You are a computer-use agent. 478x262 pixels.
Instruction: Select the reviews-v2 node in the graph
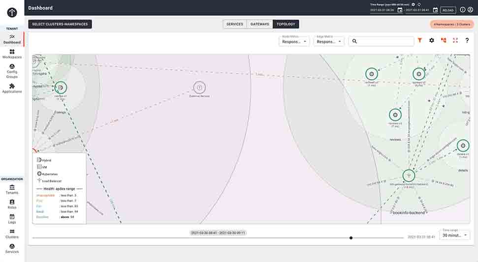[x=419, y=74]
